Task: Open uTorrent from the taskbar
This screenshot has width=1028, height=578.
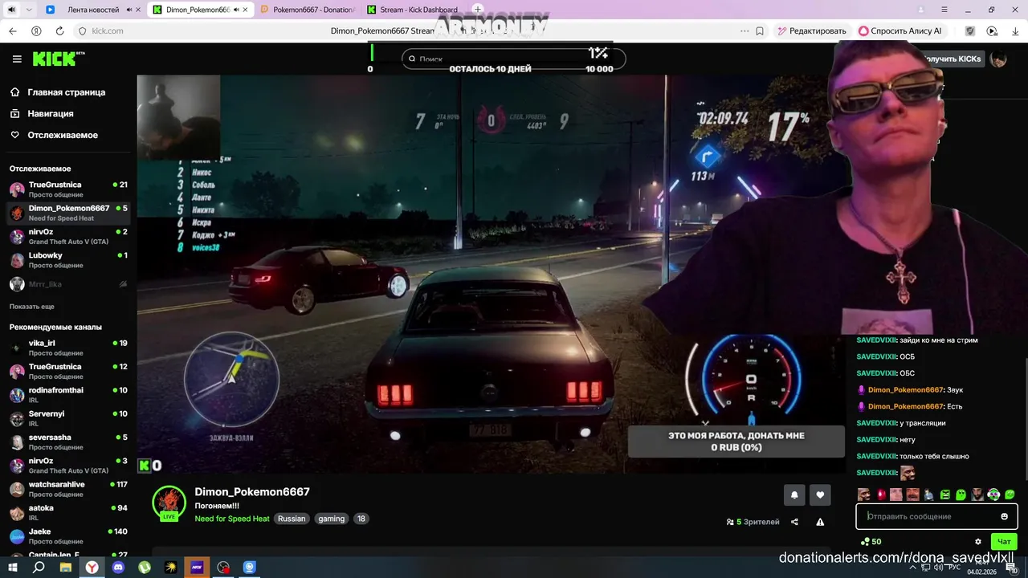Action: (145, 567)
